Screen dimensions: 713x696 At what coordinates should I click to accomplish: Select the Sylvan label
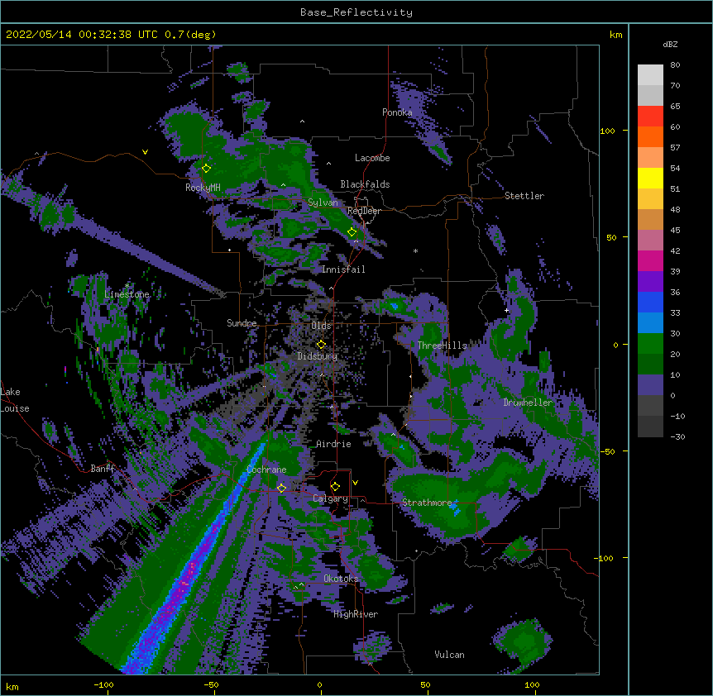coord(323,203)
